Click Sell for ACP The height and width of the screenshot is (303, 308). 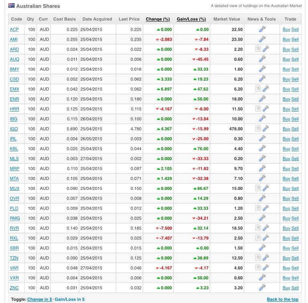(295, 29)
